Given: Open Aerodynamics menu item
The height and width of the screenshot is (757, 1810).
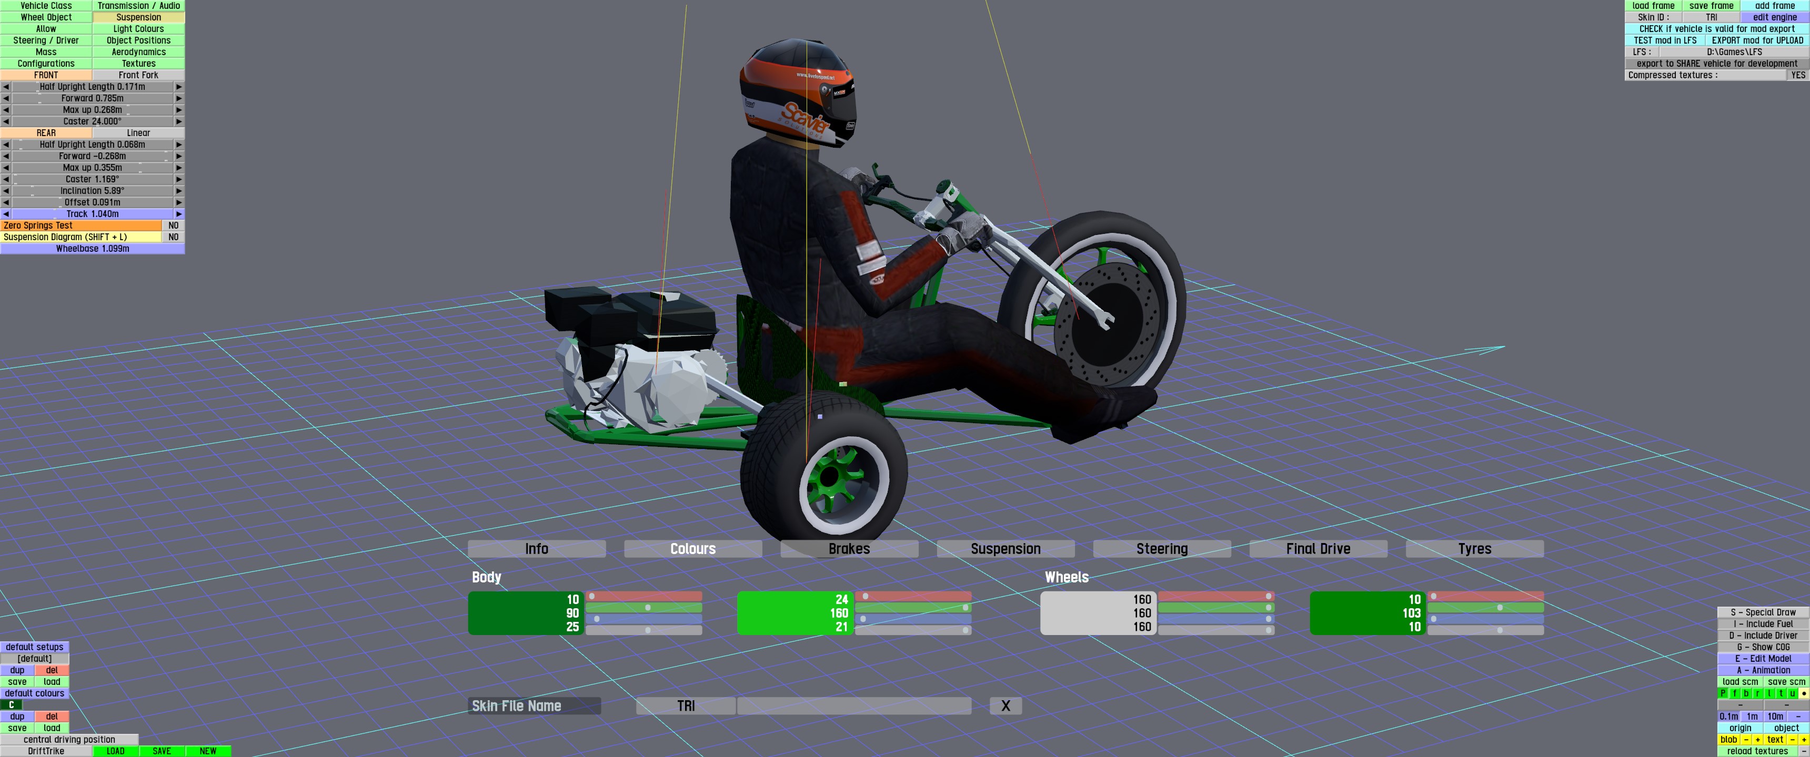Looking at the screenshot, I should pos(138,52).
